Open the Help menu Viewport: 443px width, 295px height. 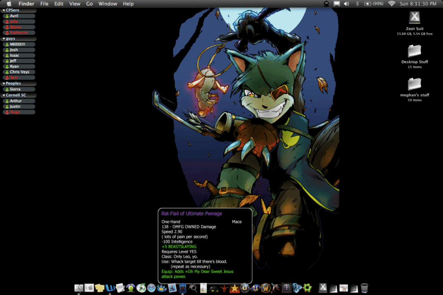click(128, 4)
